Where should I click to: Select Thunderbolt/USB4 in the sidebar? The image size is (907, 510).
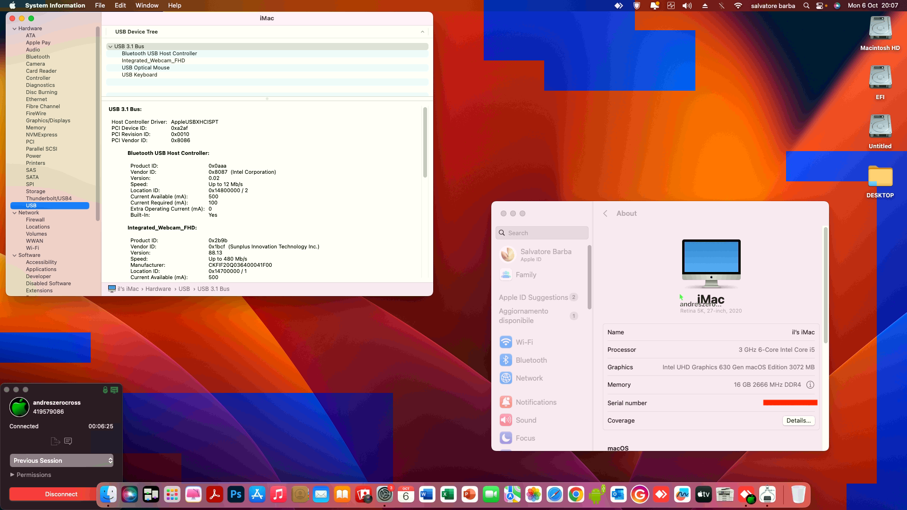(49, 198)
